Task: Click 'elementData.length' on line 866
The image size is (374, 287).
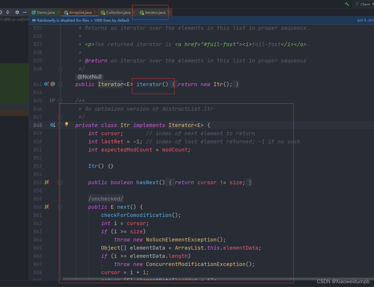Action: click(x=159, y=256)
